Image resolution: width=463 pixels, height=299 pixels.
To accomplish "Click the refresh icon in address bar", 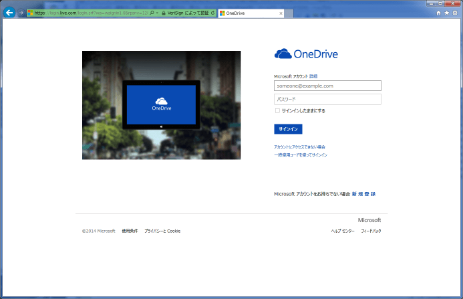I will tap(212, 13).
